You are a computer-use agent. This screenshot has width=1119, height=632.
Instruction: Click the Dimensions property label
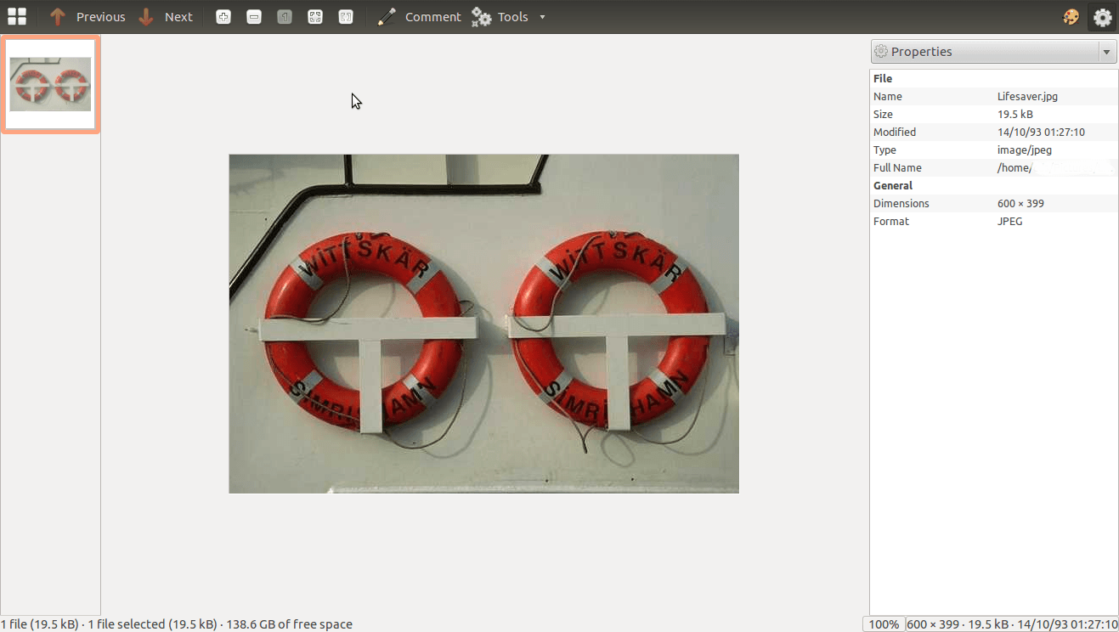click(901, 204)
